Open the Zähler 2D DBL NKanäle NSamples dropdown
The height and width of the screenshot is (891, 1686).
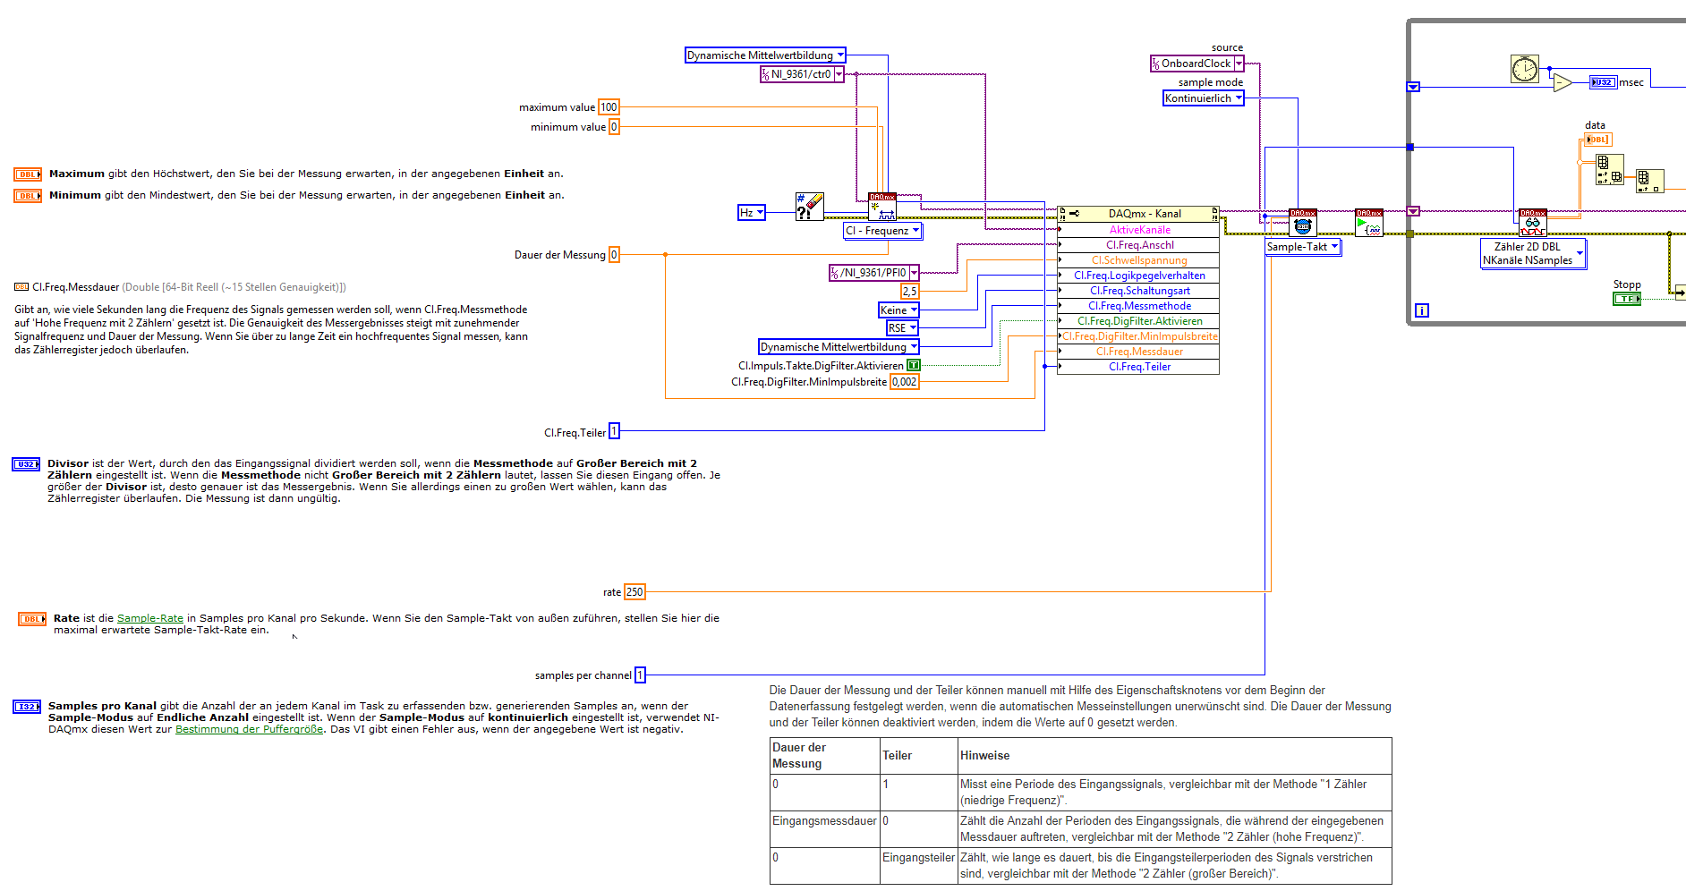1533,253
